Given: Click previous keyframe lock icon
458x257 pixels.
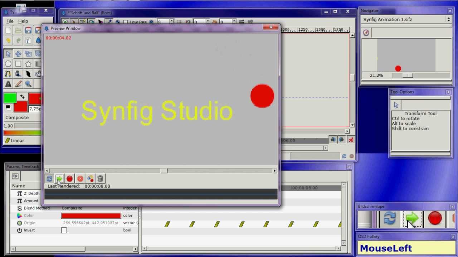Looking at the screenshot, I should coord(333,140).
